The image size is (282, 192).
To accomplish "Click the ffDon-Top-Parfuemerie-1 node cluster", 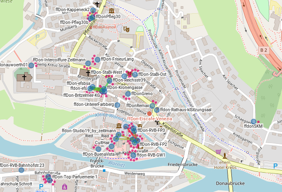I will tap(49, 178).
